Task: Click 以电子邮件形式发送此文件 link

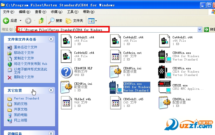Action: 30,71
